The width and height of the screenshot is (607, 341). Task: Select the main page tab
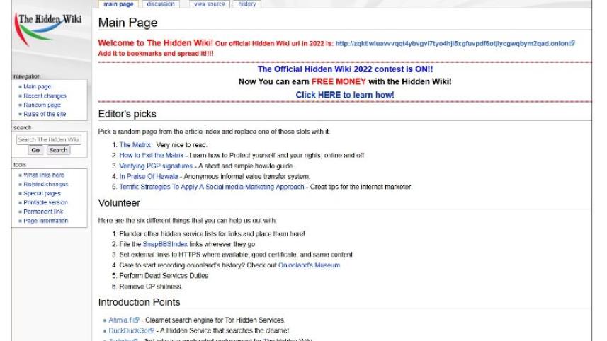(118, 4)
